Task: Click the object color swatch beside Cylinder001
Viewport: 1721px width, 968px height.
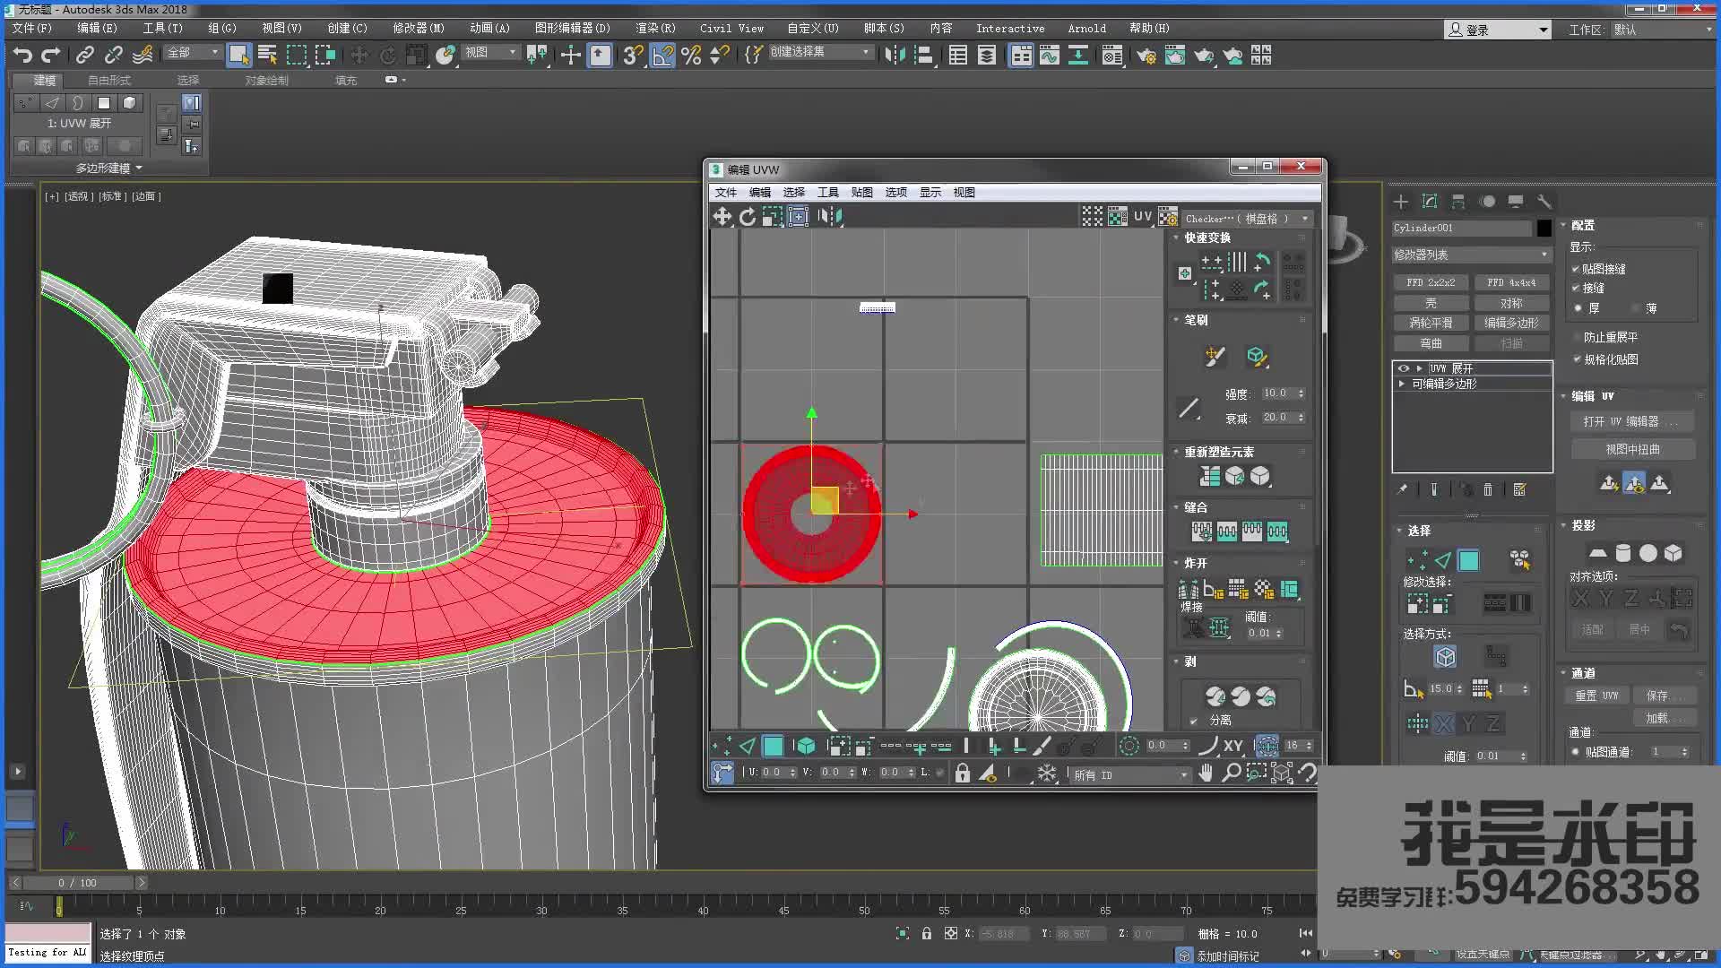Action: coord(1544,228)
